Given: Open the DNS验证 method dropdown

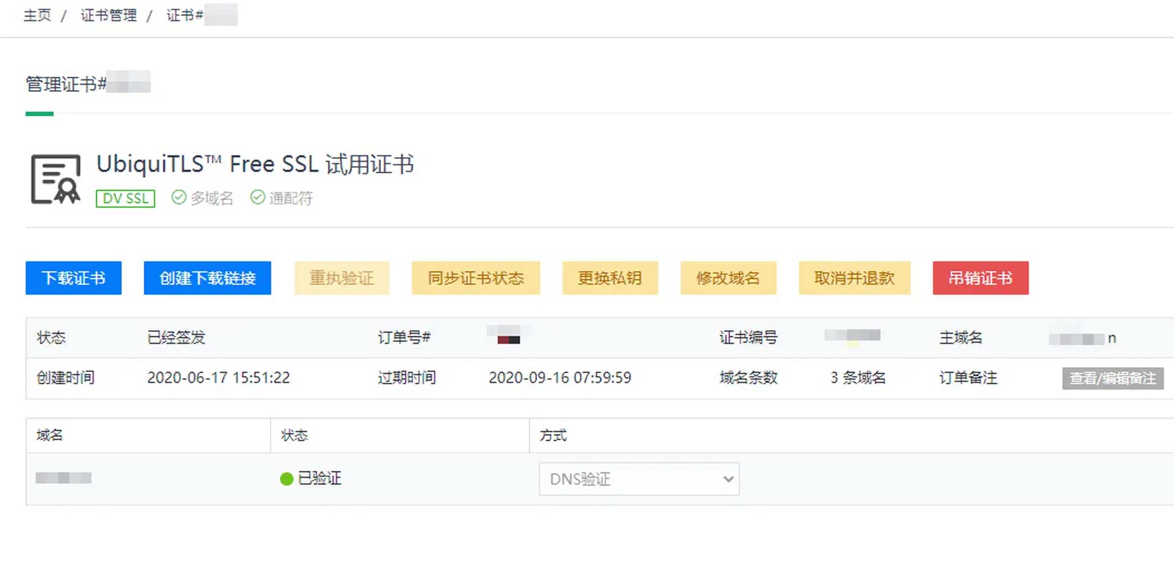Looking at the screenshot, I should coord(639,479).
